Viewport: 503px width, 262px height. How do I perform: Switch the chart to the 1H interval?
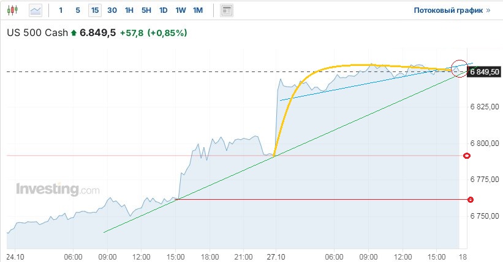tap(129, 10)
